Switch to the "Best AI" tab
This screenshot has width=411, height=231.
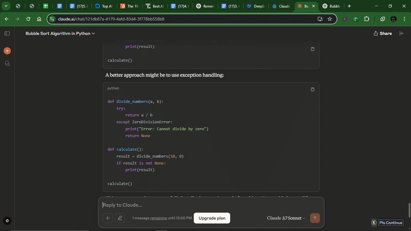point(154,6)
